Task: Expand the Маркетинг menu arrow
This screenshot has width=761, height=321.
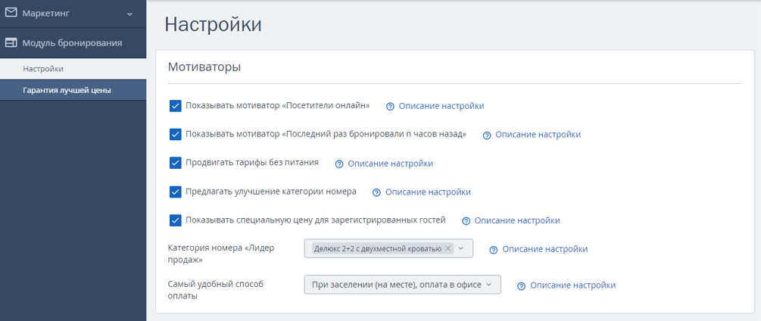Action: pyautogui.click(x=129, y=14)
